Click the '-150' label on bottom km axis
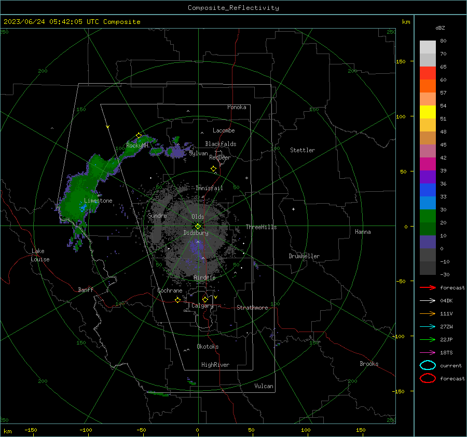Screen dimensions: 467x437 click(31, 430)
